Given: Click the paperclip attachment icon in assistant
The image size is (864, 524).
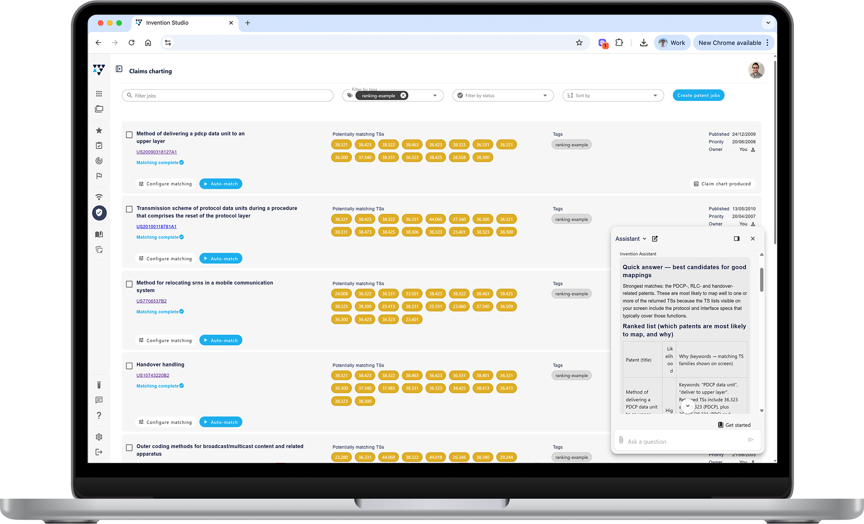Looking at the screenshot, I should [621, 440].
